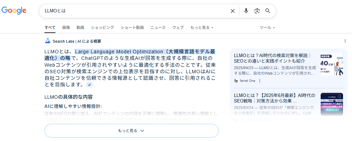Click the ferret One favicon
352x141 pixels.
236,81
